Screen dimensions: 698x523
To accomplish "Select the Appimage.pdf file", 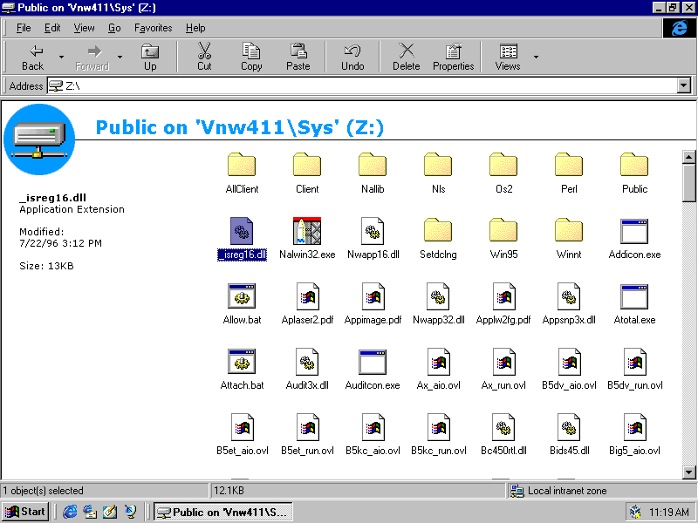I will point(373,304).
